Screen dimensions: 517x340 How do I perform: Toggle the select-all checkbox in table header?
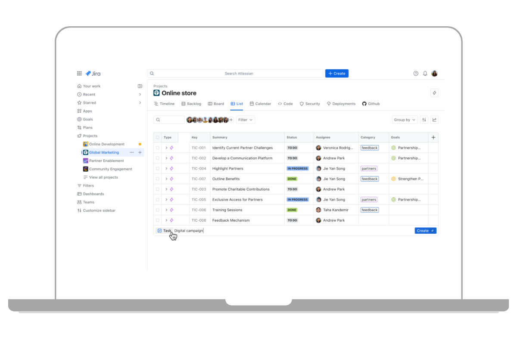pyautogui.click(x=158, y=138)
